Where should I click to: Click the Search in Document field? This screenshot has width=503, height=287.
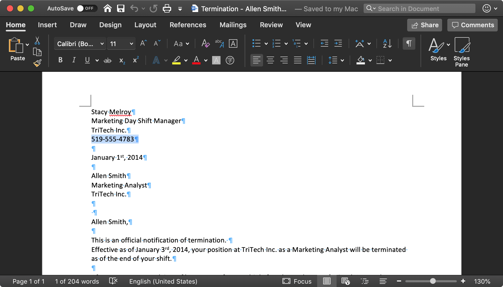tap(420, 9)
